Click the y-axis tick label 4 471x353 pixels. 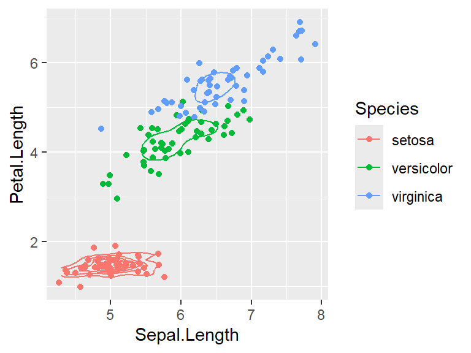(x=35, y=152)
